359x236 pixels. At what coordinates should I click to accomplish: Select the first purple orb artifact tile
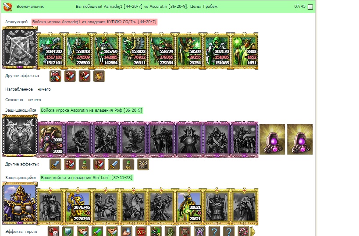tap(272, 139)
